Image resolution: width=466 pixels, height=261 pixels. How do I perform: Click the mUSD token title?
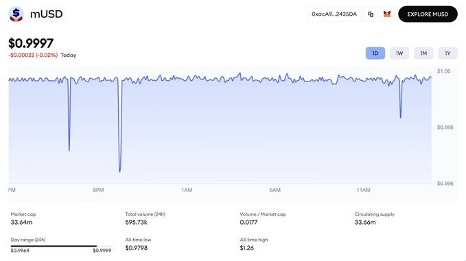[47, 14]
